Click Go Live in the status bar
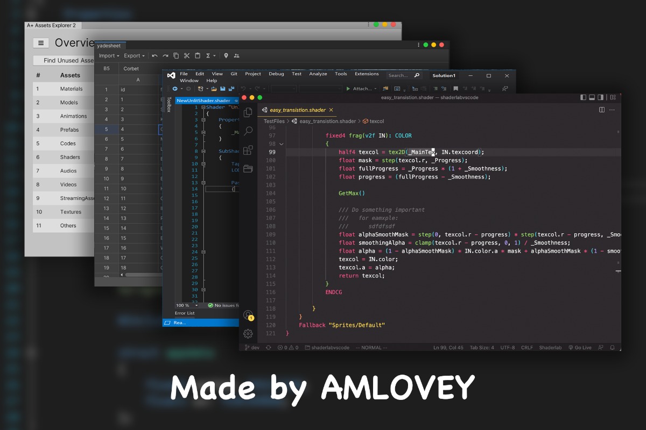The image size is (646, 430). [x=580, y=348]
